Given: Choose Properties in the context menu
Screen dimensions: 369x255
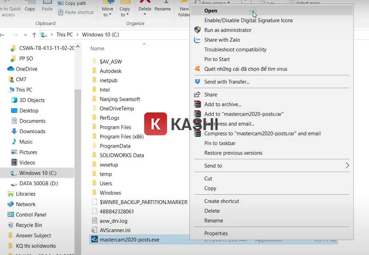Looking at the screenshot, I should 216,233.
